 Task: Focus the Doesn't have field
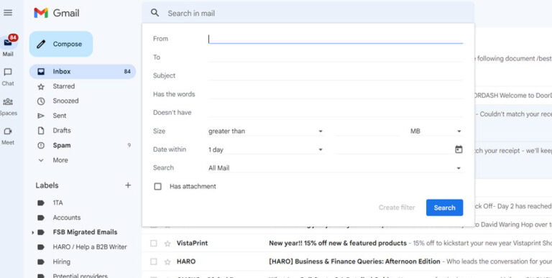point(336,113)
